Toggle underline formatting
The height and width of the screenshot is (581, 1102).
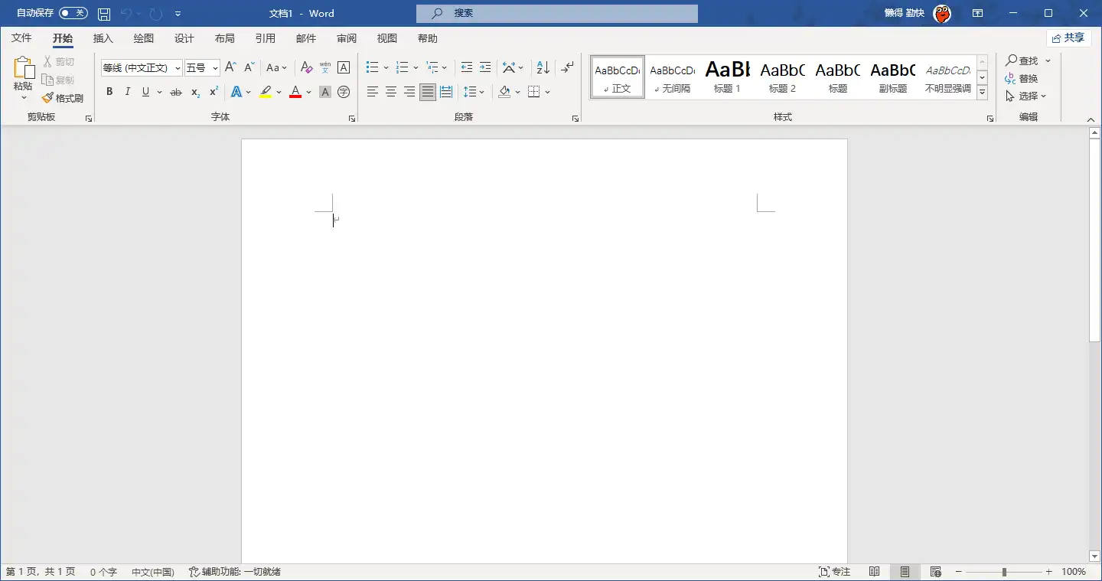145,92
